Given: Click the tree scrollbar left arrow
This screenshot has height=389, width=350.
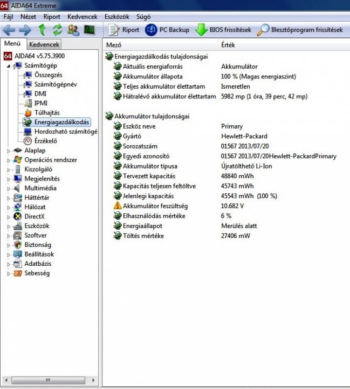Looking at the screenshot, I should pos(6,380).
